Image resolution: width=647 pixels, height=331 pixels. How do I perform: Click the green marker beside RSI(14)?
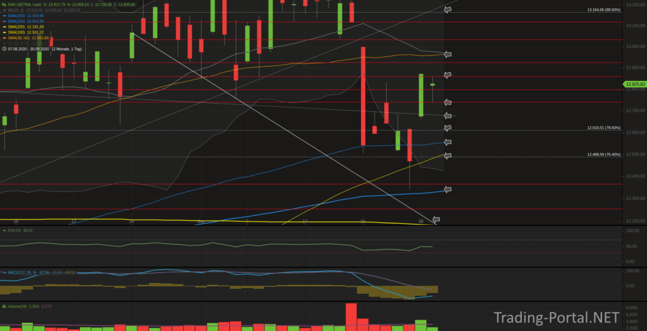(4, 231)
